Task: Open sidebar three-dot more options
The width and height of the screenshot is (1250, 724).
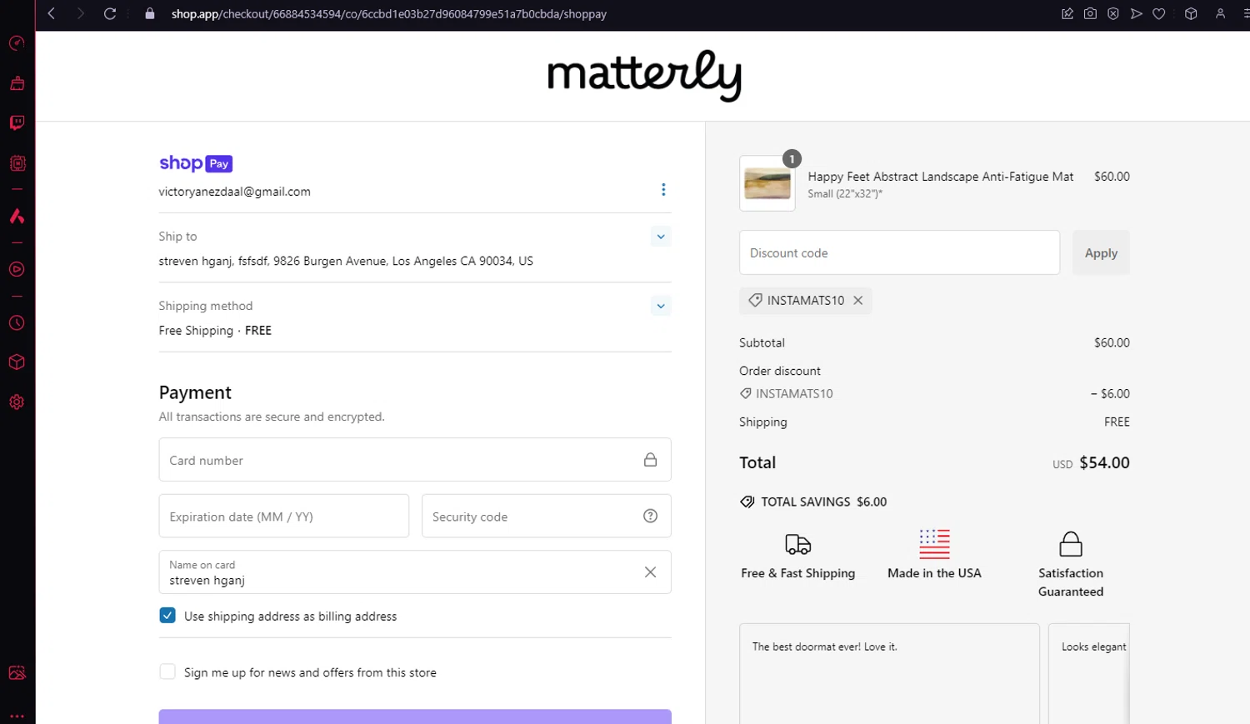Action: click(x=17, y=716)
